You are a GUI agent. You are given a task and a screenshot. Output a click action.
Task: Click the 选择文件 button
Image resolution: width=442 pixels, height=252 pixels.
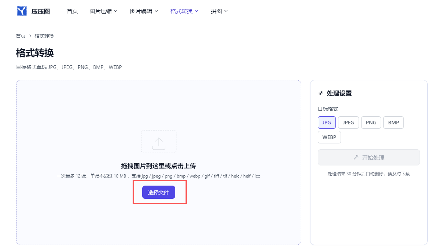159,192
